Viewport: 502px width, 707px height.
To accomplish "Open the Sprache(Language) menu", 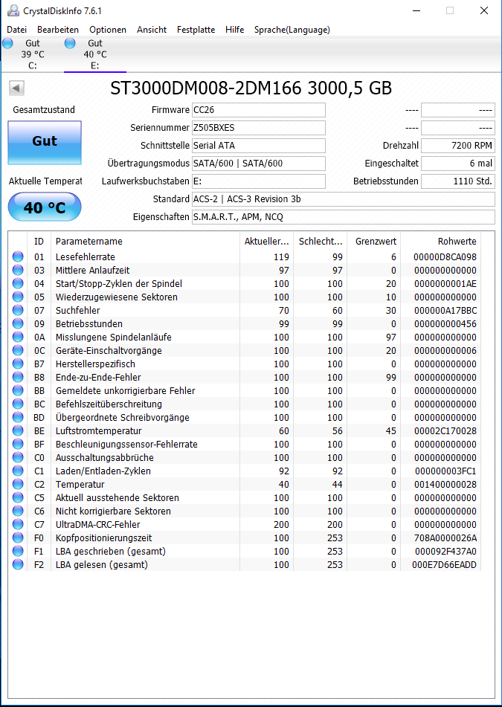I will (x=292, y=30).
